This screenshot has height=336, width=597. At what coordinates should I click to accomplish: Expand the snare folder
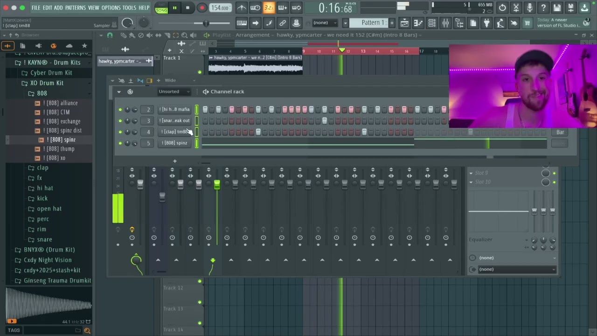(44, 239)
